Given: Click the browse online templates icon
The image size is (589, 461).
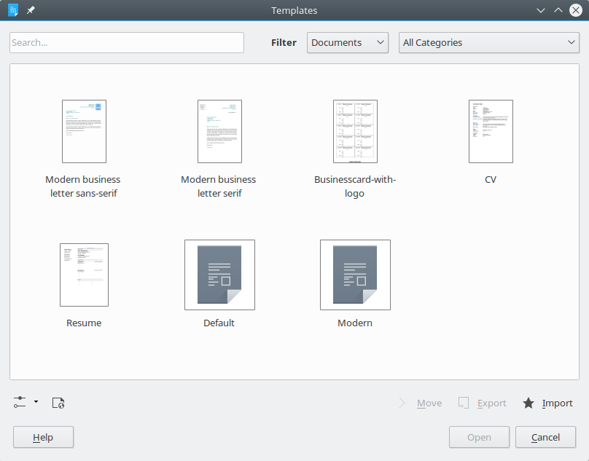Looking at the screenshot, I should pyautogui.click(x=58, y=403).
